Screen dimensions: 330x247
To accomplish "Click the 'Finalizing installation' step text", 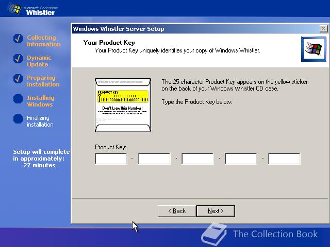I will tap(40, 121).
